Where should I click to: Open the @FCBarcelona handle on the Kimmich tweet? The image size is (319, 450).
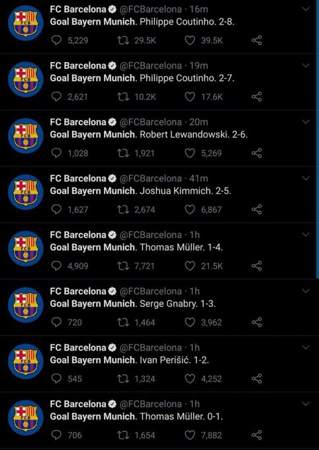[150, 179]
